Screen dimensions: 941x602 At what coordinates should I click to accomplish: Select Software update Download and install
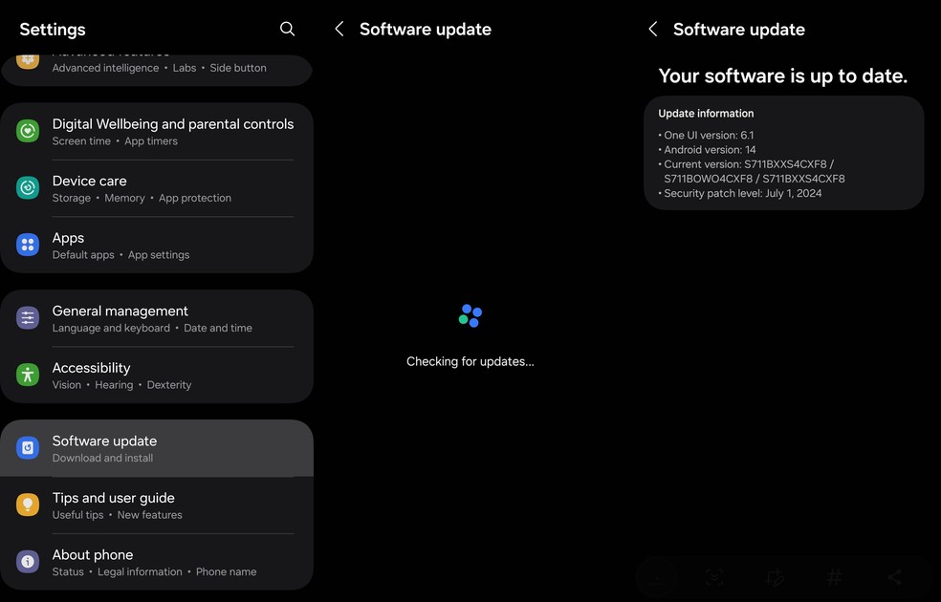(157, 448)
